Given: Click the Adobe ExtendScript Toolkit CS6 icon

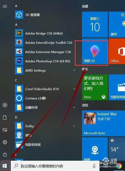Looking at the screenshot, I should (19, 42).
